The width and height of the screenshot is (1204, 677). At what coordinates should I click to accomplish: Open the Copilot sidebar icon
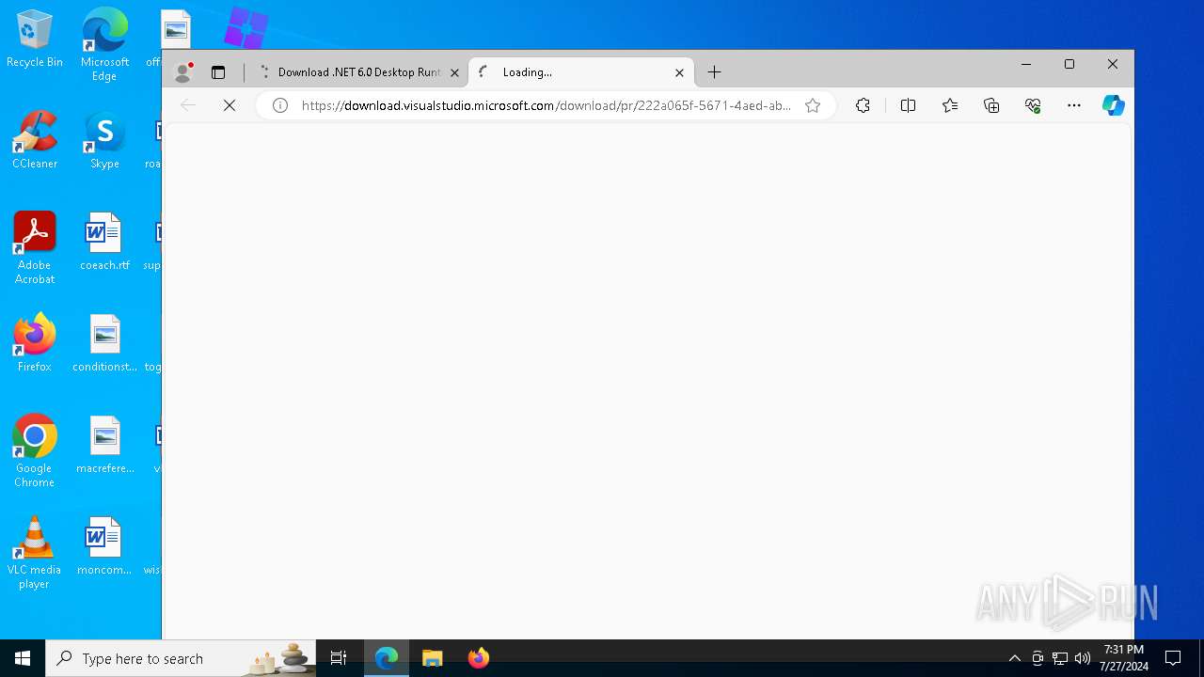pos(1114,105)
